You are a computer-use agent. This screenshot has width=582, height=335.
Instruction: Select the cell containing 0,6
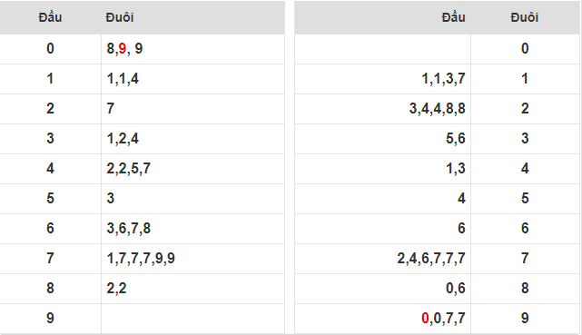[x=382, y=289]
